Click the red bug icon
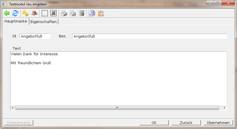 tap(34, 13)
